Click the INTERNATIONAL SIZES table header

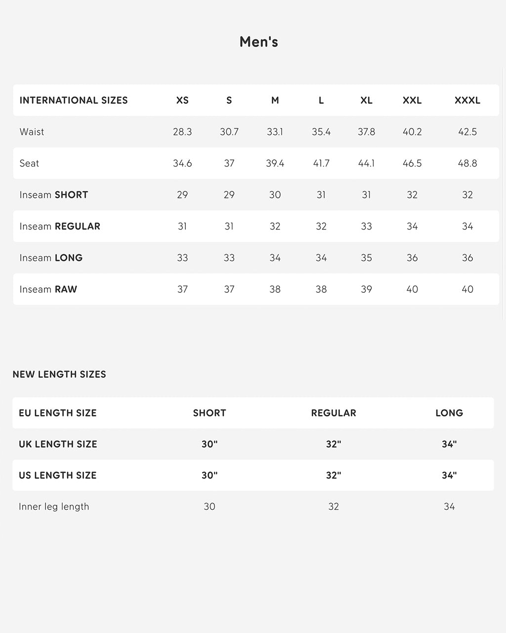coord(74,100)
